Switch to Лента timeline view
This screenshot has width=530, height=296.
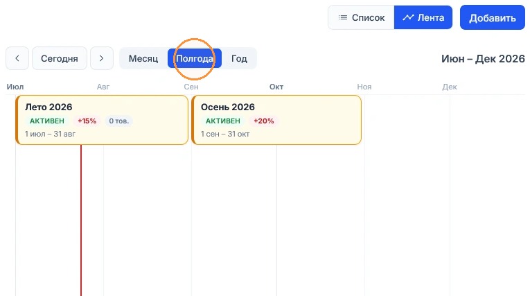coord(423,17)
